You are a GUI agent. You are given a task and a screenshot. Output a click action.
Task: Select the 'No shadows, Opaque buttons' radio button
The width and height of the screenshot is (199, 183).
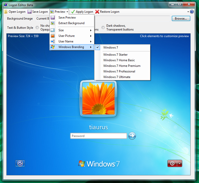[x=37, y=27]
